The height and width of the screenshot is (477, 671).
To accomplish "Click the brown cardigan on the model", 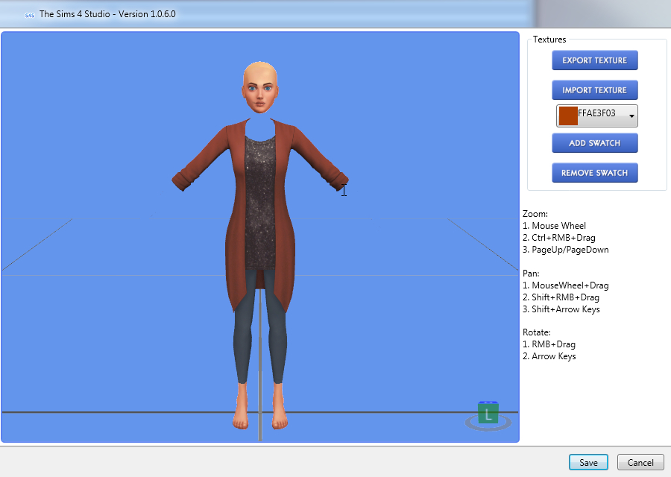I will coord(238,214).
